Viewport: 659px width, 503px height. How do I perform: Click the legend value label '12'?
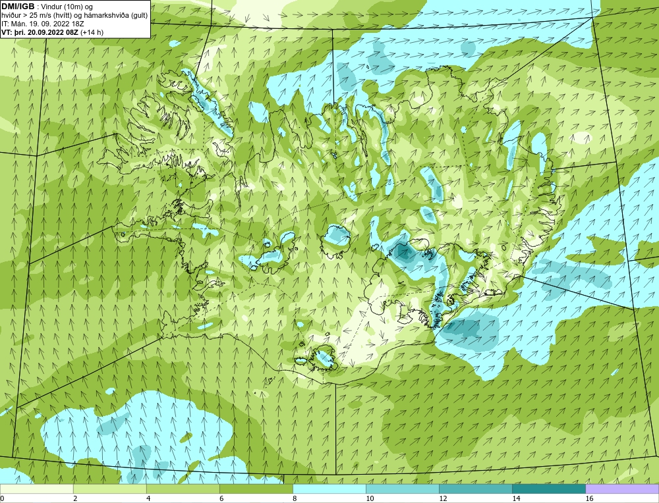443,498
